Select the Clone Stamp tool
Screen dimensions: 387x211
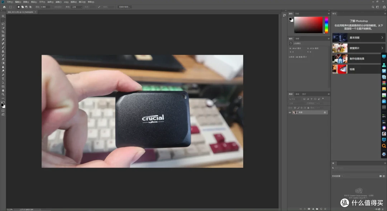[x=3, y=51]
